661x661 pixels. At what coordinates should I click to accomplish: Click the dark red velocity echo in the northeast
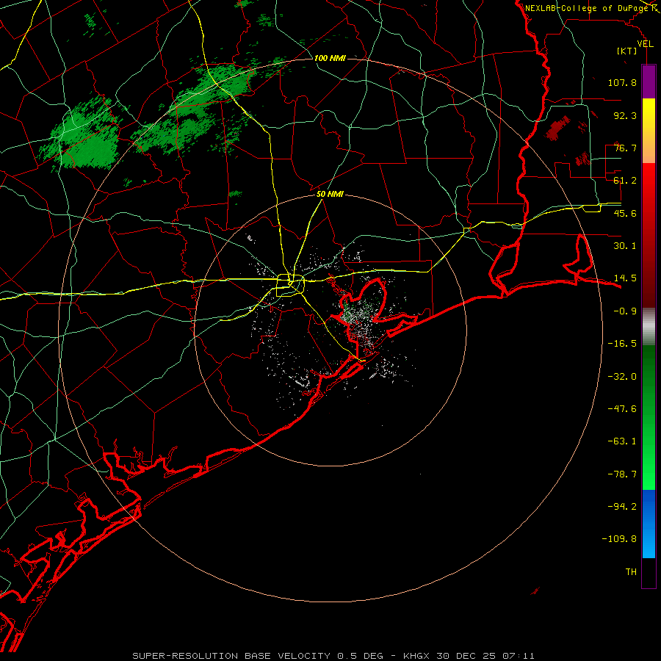557,129
